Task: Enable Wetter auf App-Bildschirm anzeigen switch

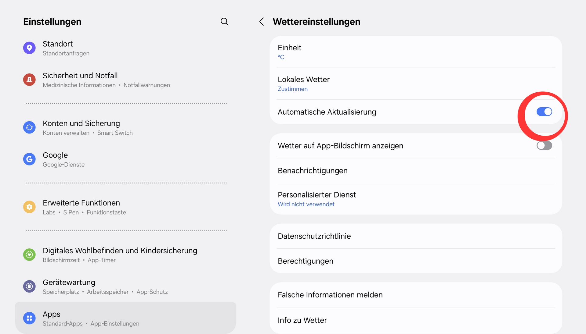Action: coord(544,146)
